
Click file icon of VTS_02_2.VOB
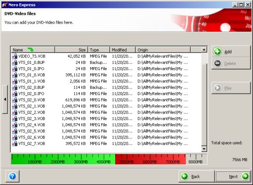(x=15, y=112)
